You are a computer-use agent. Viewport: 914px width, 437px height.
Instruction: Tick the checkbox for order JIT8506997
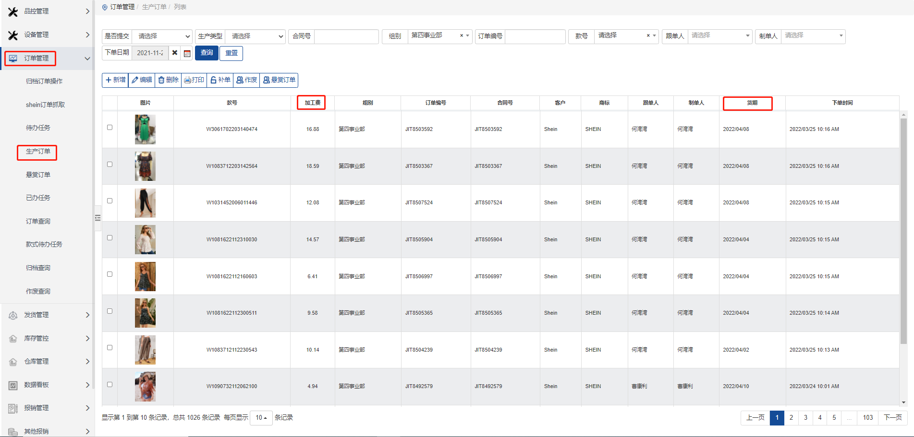click(110, 274)
